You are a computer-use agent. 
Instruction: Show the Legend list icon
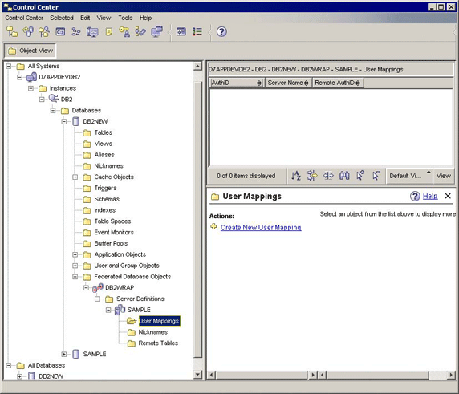[197, 31]
